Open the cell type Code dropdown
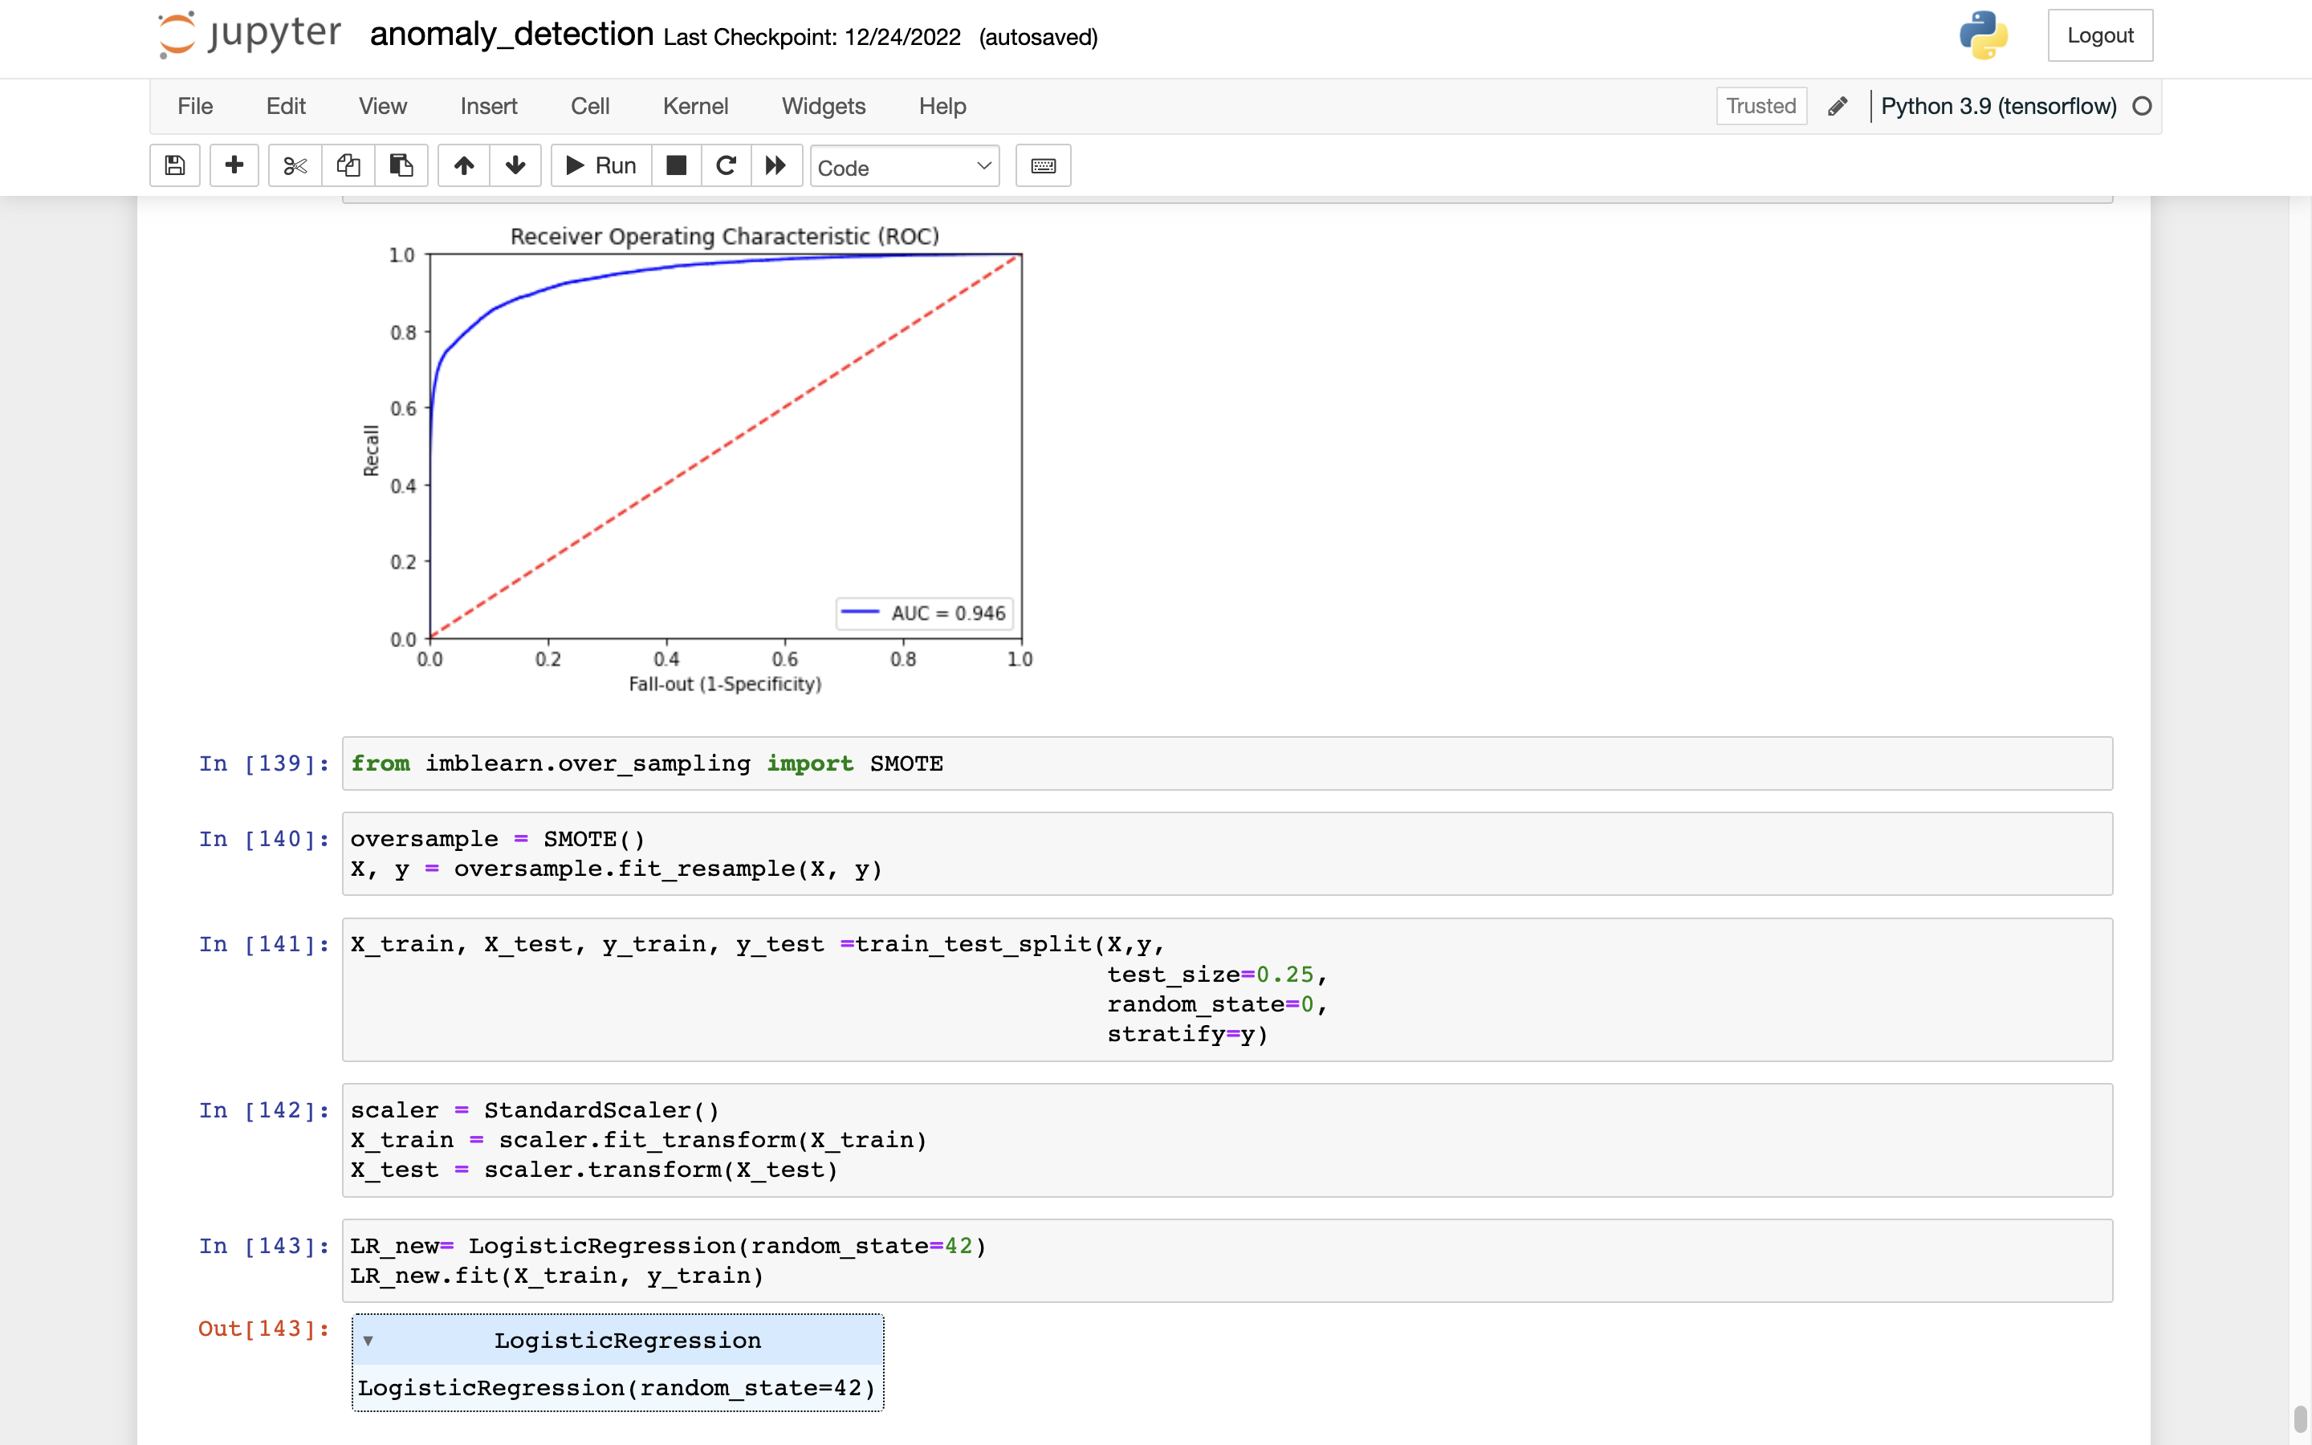The height and width of the screenshot is (1445, 2312). [x=904, y=167]
